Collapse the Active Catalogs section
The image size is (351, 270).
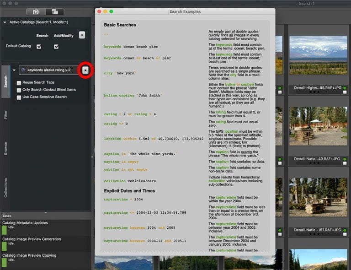pyautogui.click(x=5, y=22)
